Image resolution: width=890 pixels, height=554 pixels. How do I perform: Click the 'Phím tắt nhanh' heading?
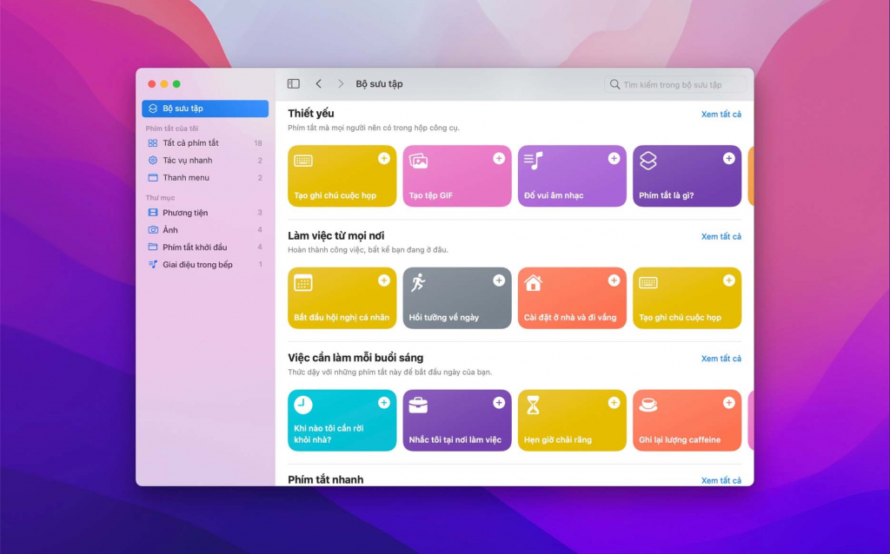[325, 479]
